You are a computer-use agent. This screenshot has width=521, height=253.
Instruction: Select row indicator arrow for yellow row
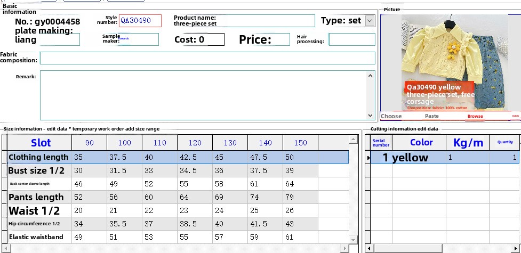[x=368, y=158]
